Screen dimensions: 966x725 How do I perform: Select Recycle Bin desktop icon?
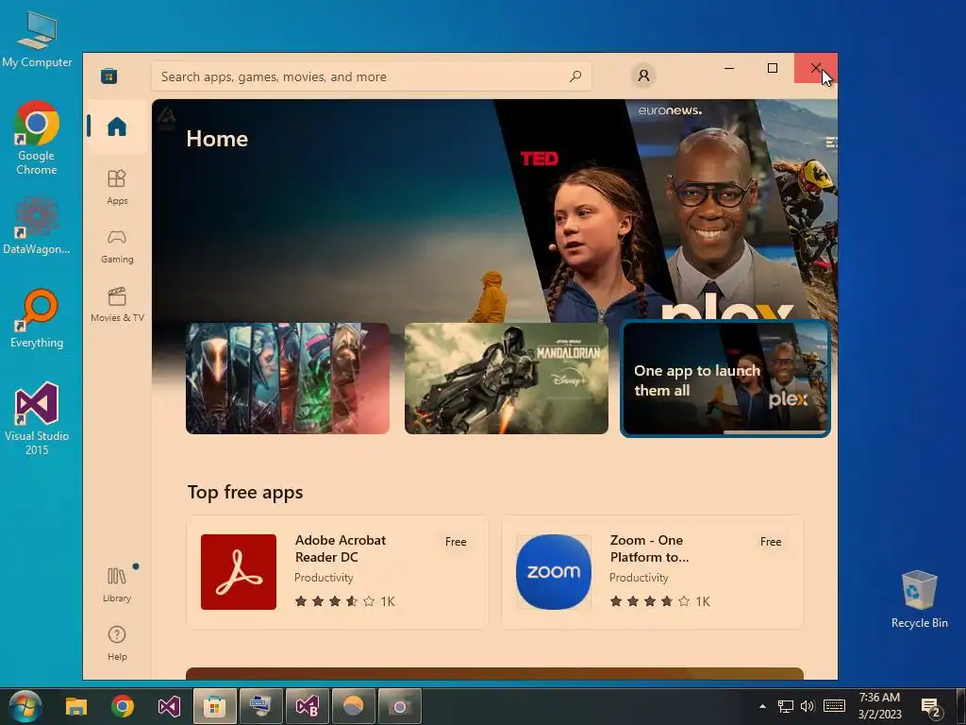[919, 599]
